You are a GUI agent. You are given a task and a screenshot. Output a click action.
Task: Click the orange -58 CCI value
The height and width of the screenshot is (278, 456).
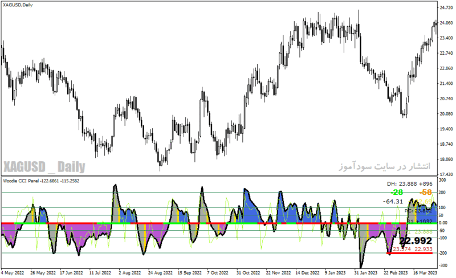tap(426, 192)
